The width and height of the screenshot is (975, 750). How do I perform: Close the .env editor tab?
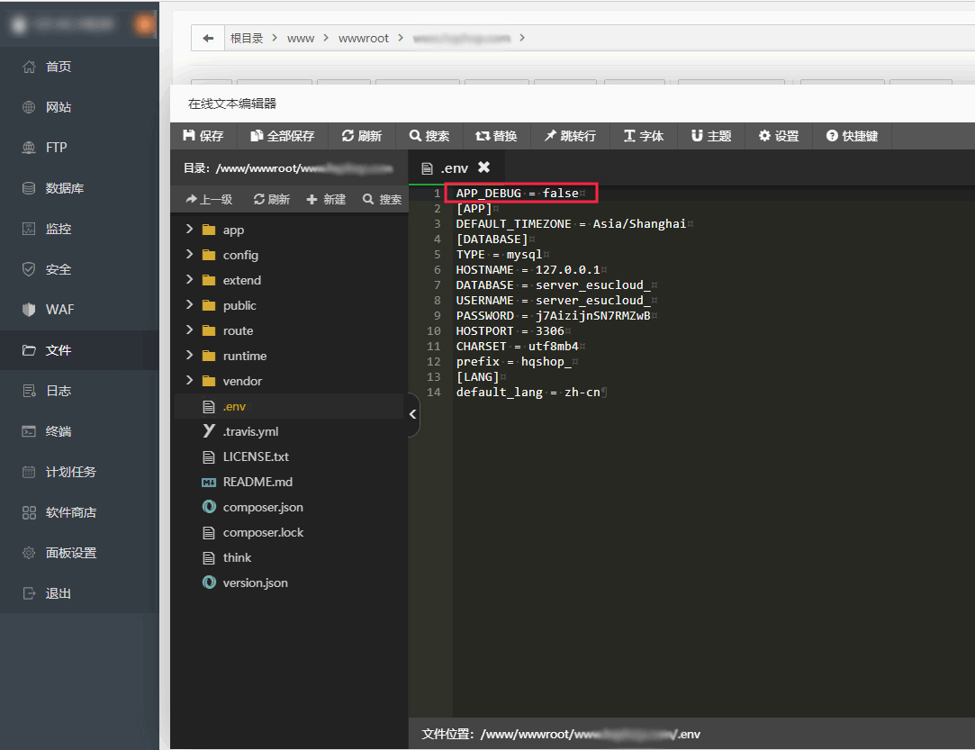point(483,167)
